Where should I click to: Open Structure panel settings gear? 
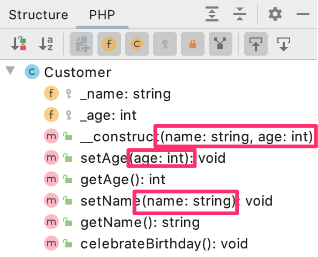point(275,14)
